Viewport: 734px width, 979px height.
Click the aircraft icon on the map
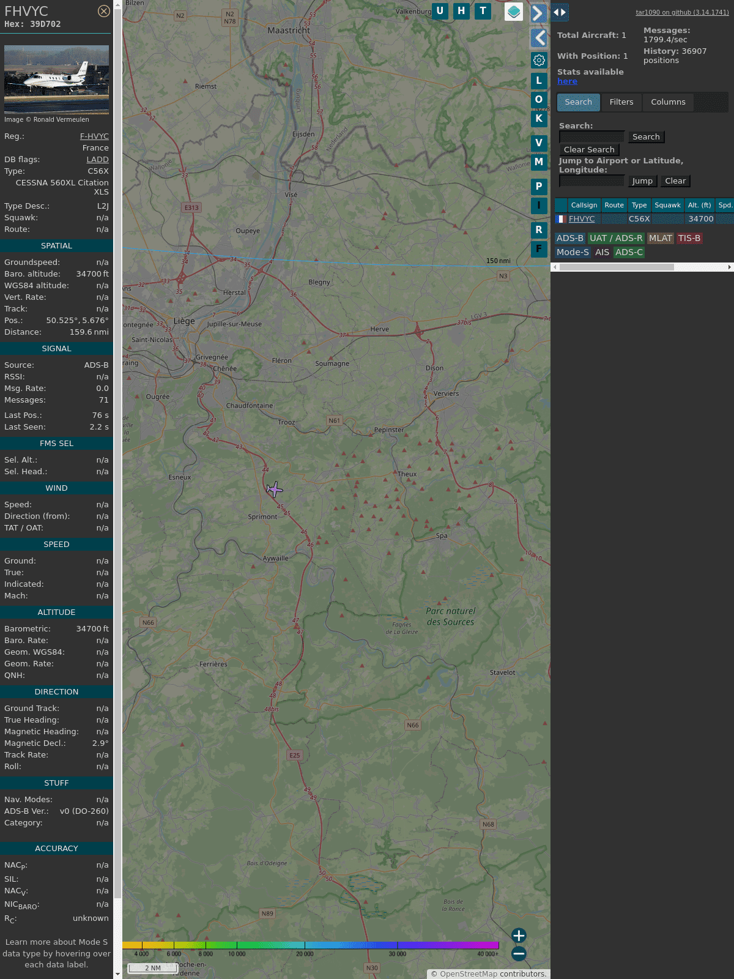coord(275,489)
